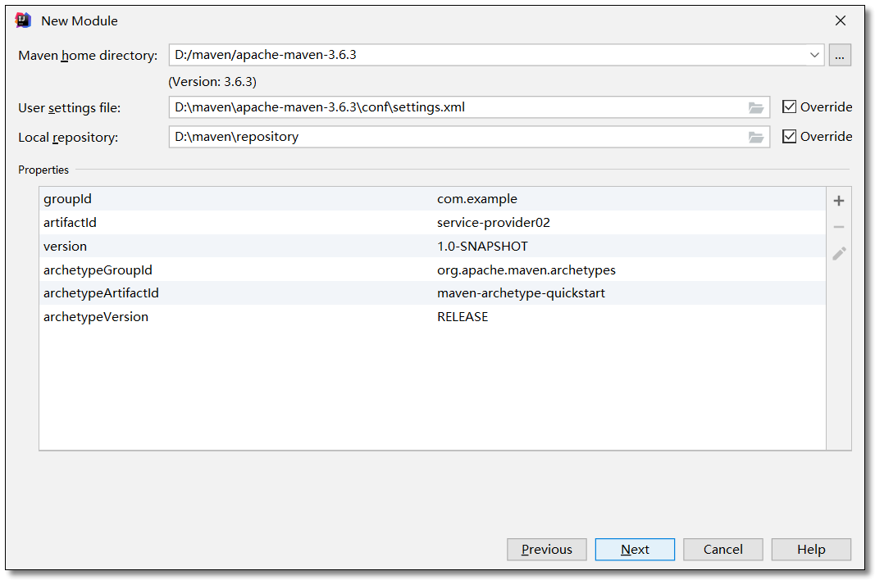Open Help for this dialog
This screenshot has height=580, width=875.
(x=810, y=550)
